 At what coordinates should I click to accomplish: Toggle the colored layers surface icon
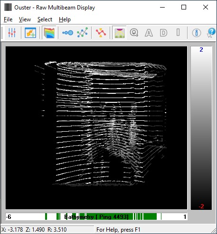49,33
